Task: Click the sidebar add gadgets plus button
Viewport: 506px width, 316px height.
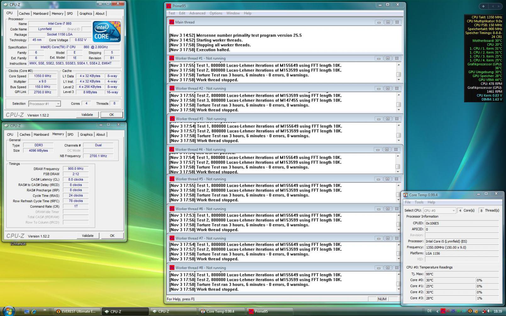Action: pos(483,6)
